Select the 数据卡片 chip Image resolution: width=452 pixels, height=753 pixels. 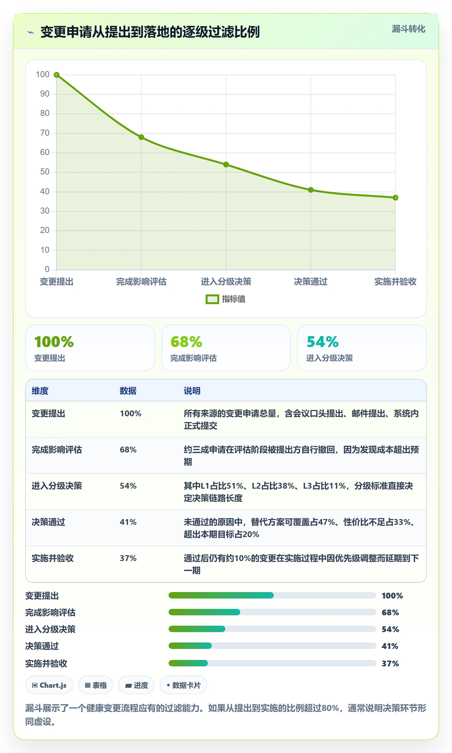point(183,685)
